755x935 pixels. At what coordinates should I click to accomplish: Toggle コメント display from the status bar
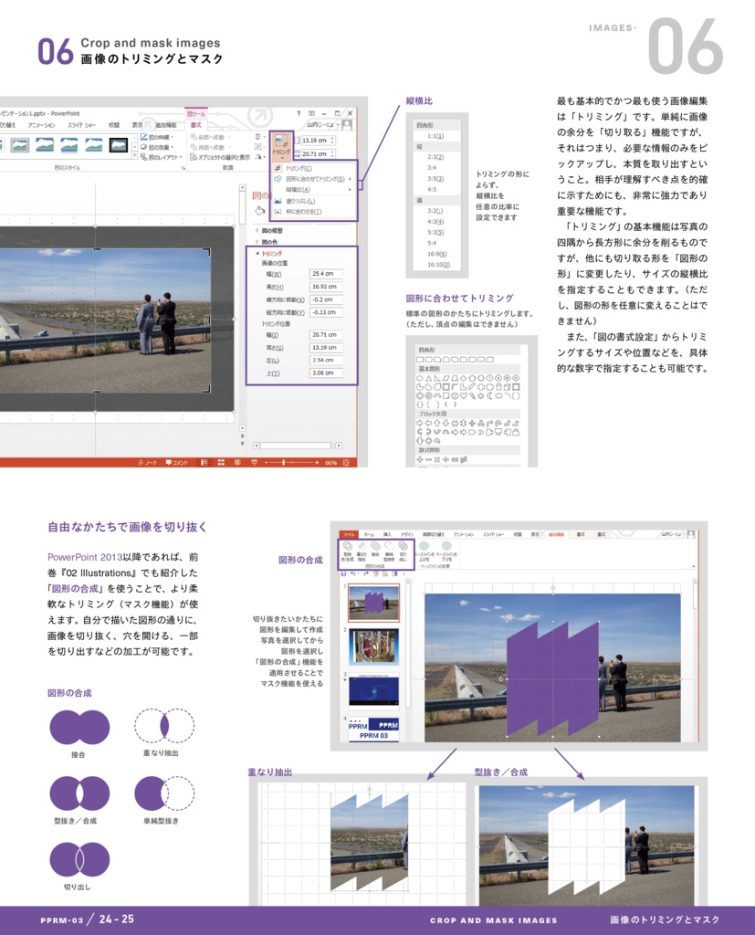(x=176, y=462)
